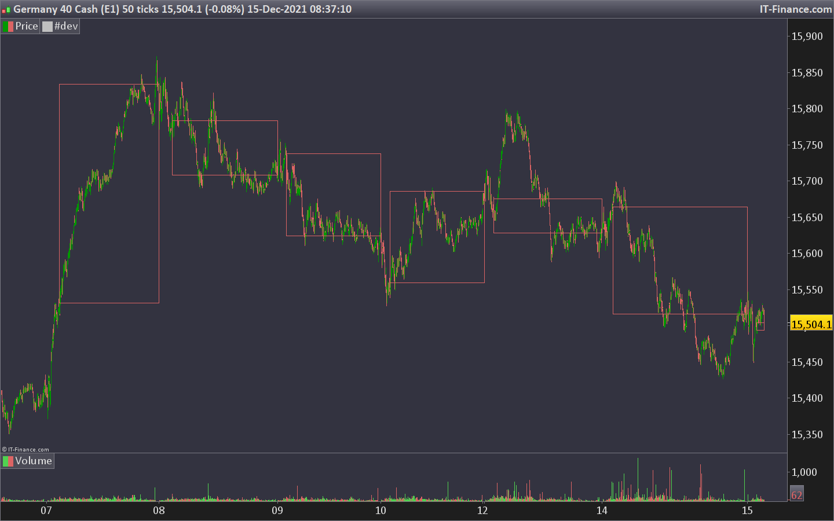The height and width of the screenshot is (521, 834).
Task: Click the 14 date marker on time axis
Action: pos(602,510)
